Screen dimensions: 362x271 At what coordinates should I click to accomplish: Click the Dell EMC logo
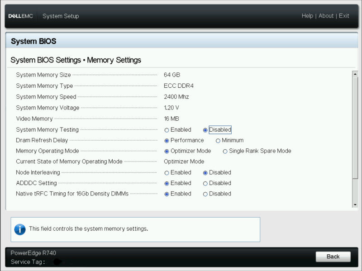(20, 16)
